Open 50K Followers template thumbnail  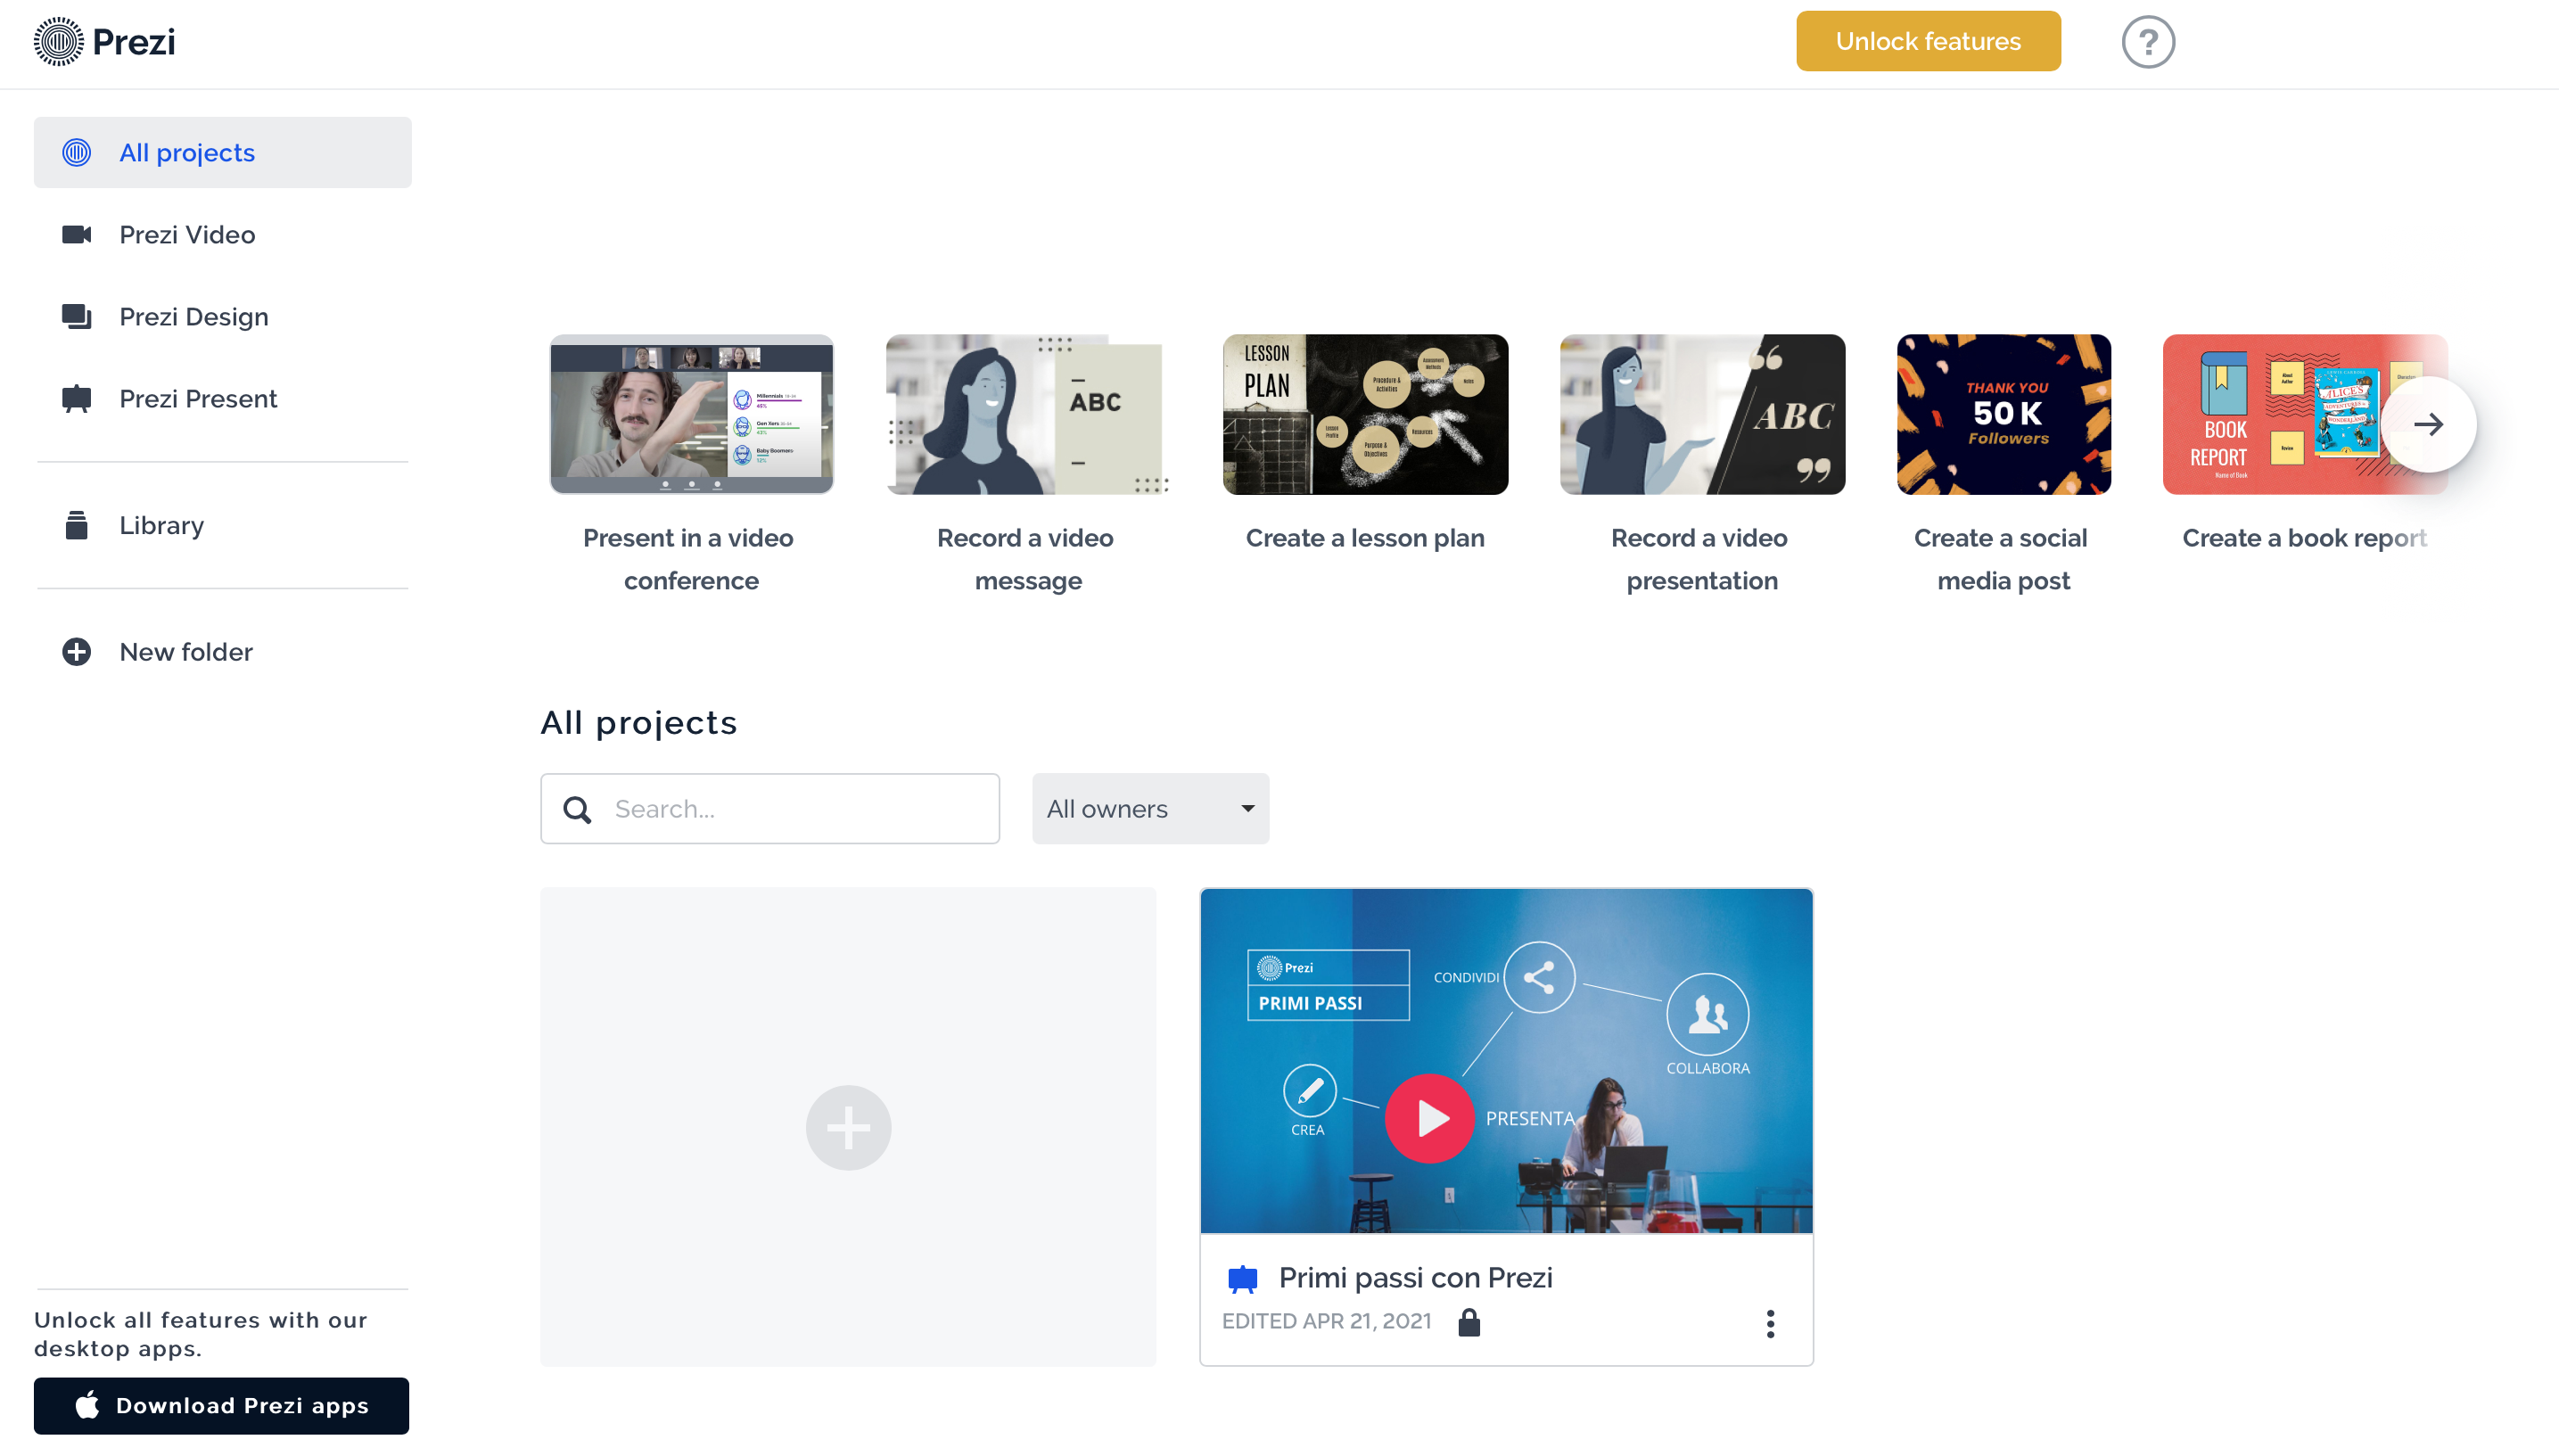pos(2003,414)
